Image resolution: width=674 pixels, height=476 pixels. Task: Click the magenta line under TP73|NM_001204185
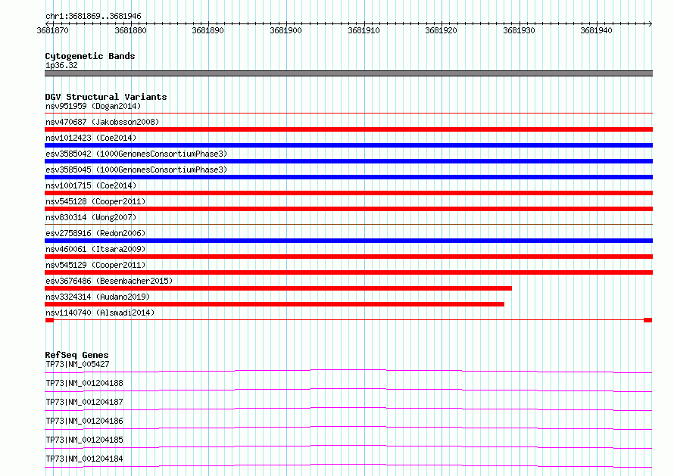pos(348,446)
